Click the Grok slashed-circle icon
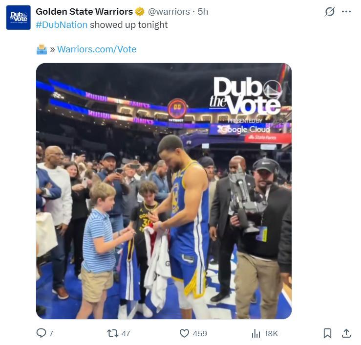This screenshot has height=345, width=361. 330,11
